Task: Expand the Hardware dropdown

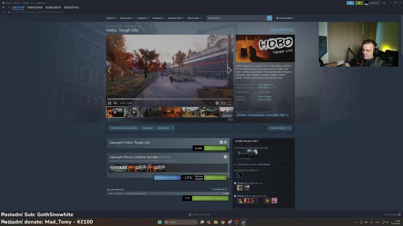Action: (158, 18)
